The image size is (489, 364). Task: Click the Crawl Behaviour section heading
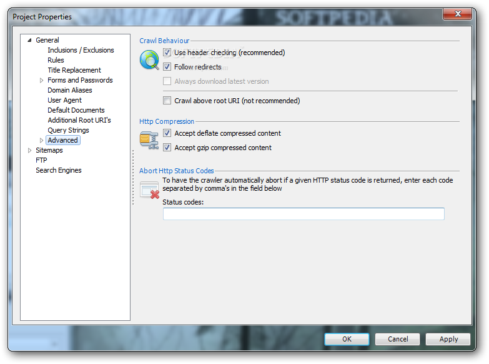(164, 41)
